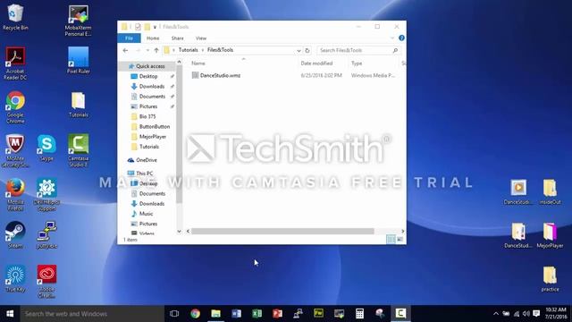
Task: Open the Share ribbon tab
Action: coord(177,38)
